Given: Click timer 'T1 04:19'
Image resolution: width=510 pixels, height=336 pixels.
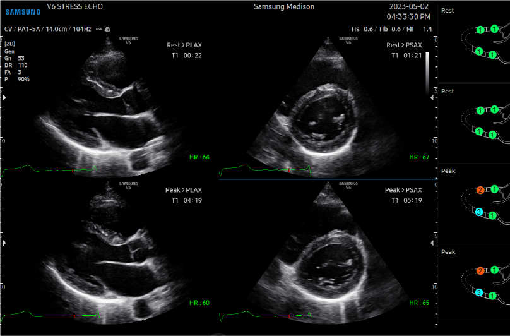Looking at the screenshot, I should click(187, 200).
